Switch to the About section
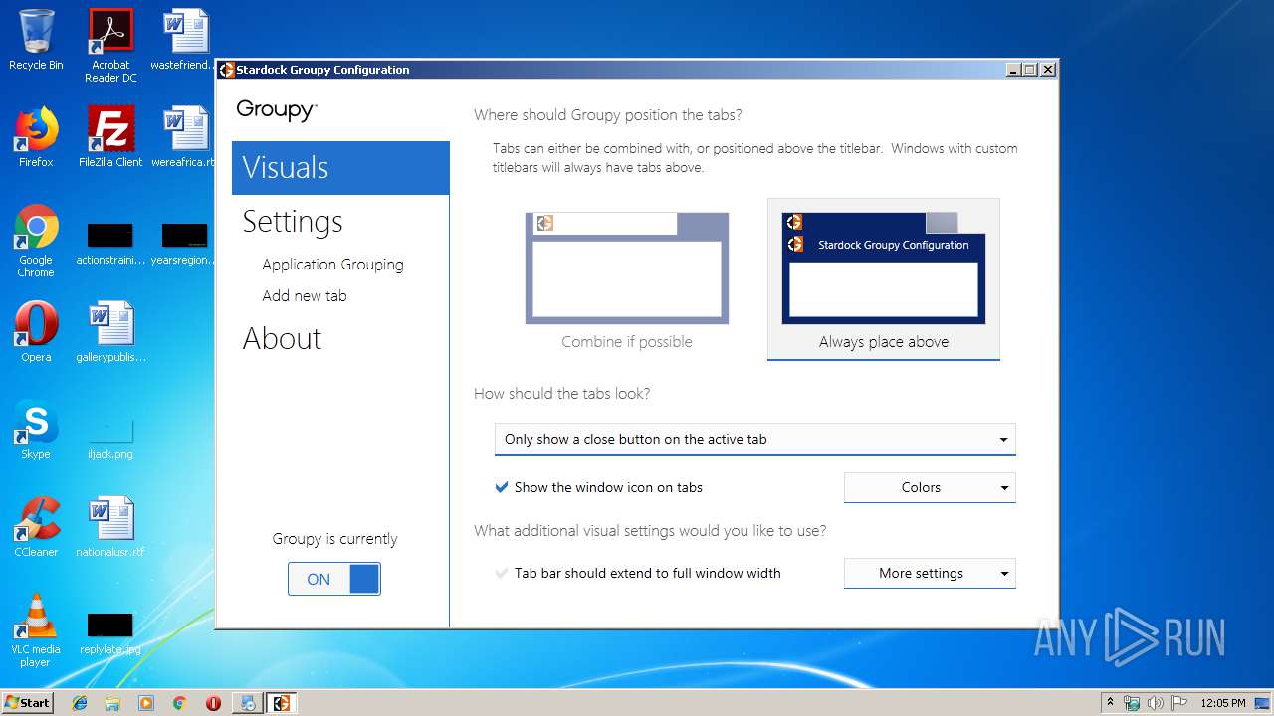Screen dimensions: 1274x716 (282, 338)
